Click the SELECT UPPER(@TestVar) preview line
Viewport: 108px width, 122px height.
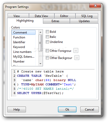pyautogui.click(x=40, y=93)
